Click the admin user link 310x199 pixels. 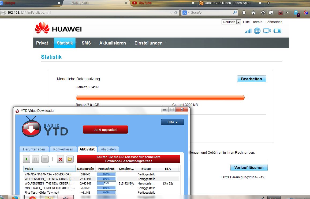(257, 22)
